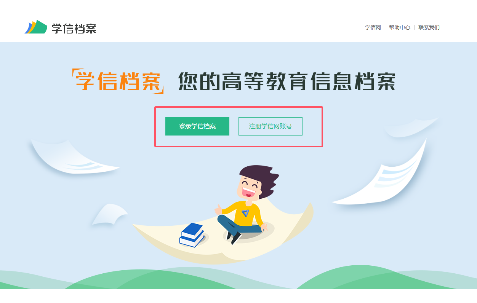Click the 学信档案 logo text in header
477x303 pixels.
[x=74, y=28]
